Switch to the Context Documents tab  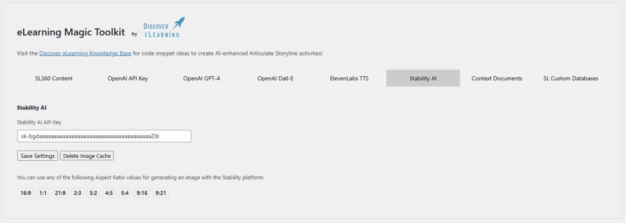coord(497,79)
